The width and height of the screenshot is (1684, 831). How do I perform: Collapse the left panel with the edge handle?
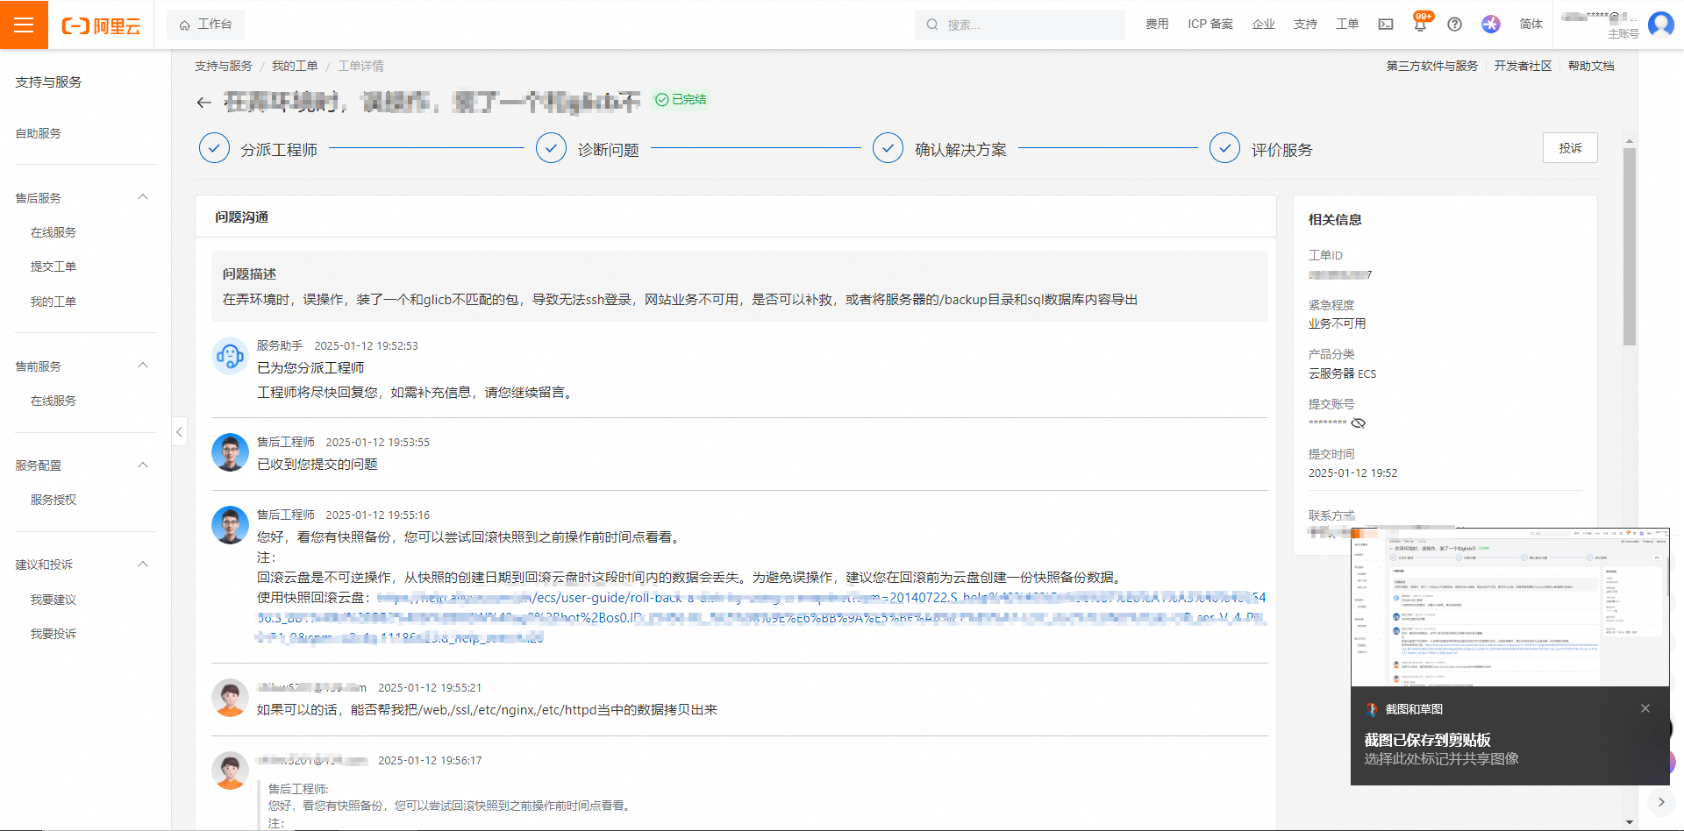(x=180, y=431)
